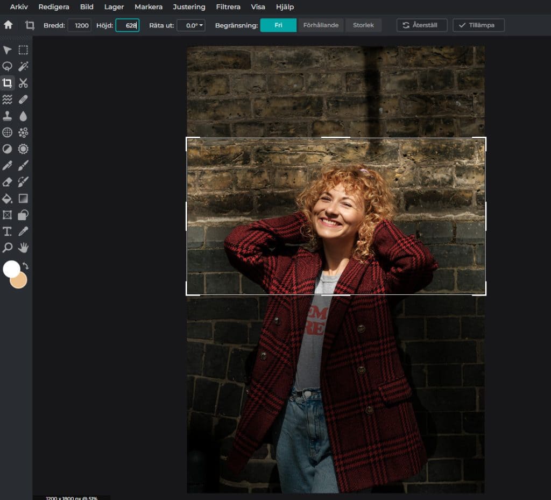Click the Återställ button
Viewport: 551px width, 500px height.
[422, 25]
